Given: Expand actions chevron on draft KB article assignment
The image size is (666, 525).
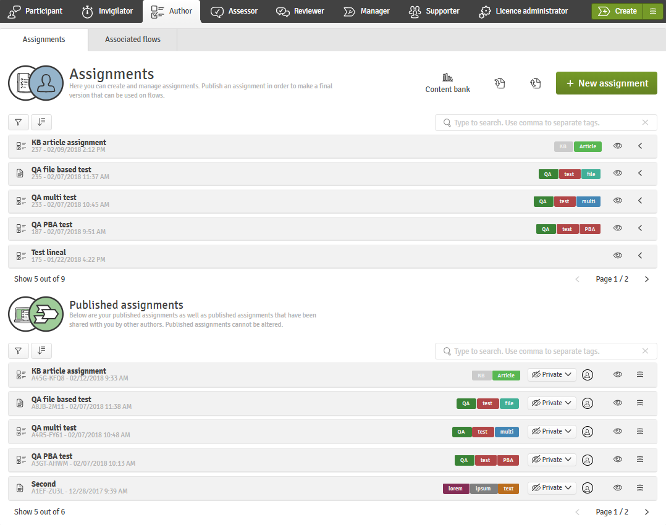Looking at the screenshot, I should pos(640,146).
